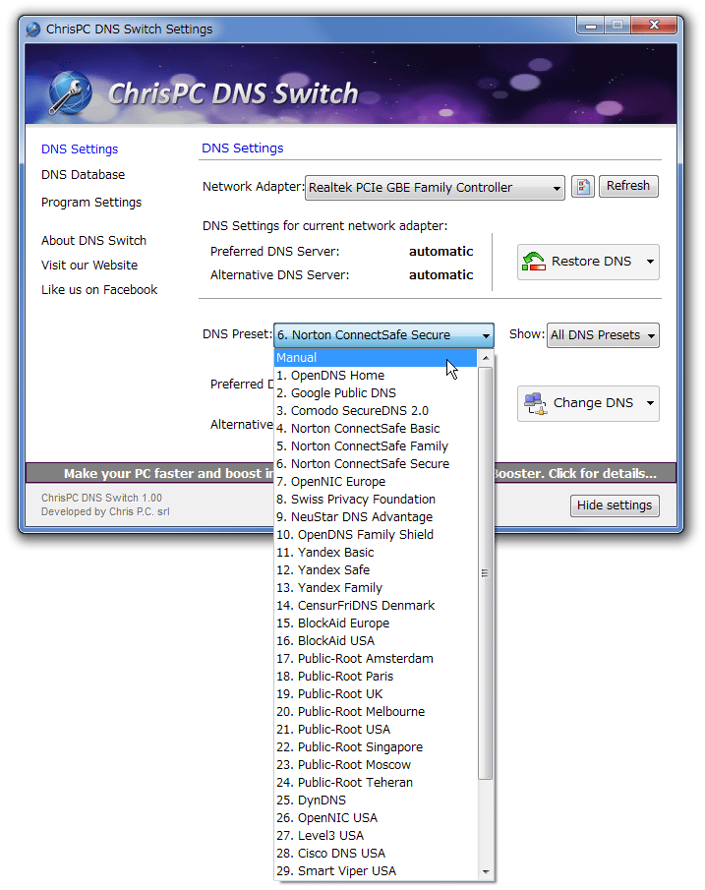
Task: Pick 8. Swiss Privacy Foundation preset
Action: pos(376,499)
